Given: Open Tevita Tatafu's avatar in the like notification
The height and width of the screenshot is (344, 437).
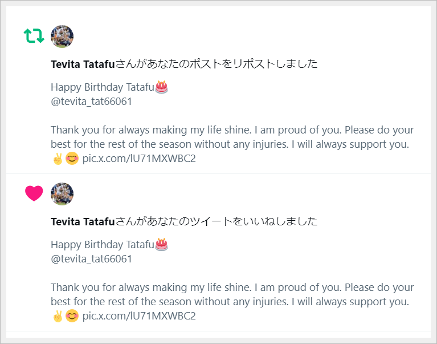Looking at the screenshot, I should click(62, 194).
